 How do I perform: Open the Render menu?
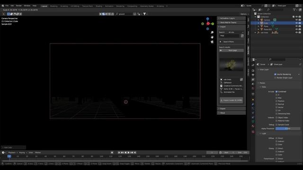[19, 6]
